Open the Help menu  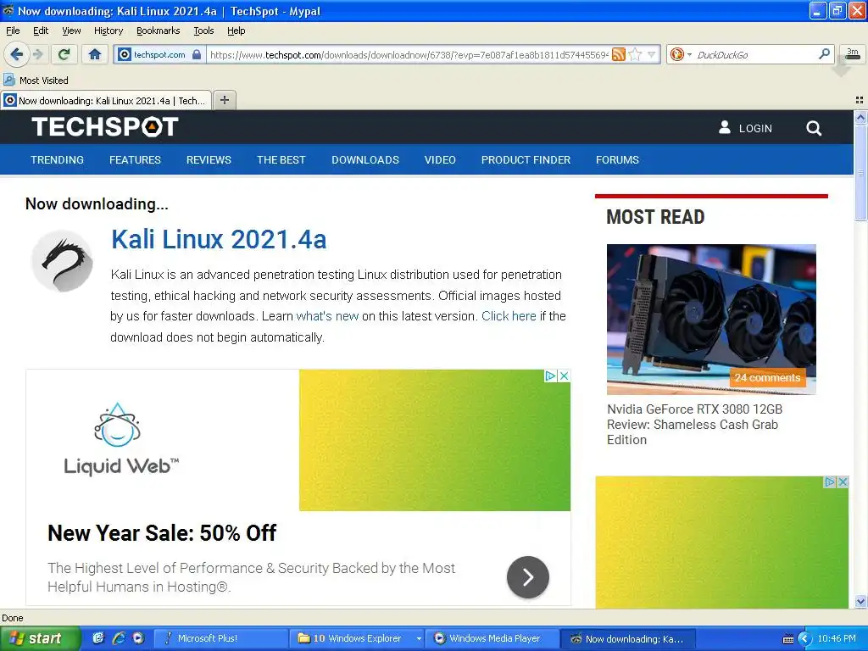tap(236, 31)
